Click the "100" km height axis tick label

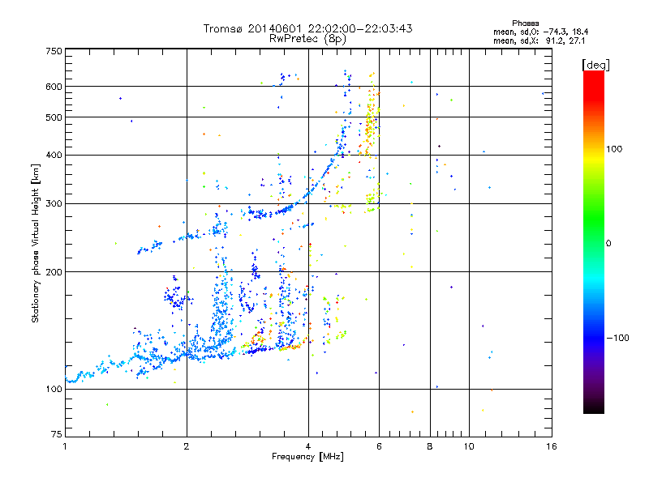54,390
